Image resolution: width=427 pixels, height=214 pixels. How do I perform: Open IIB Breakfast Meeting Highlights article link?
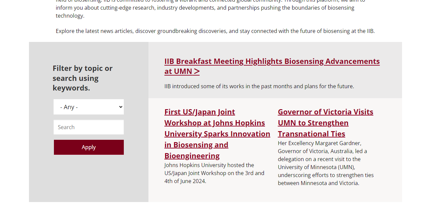tap(272, 62)
